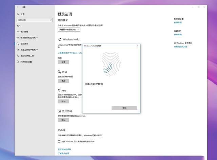
Task: Expand the require sign-in dropdown
Action: tap(69, 30)
